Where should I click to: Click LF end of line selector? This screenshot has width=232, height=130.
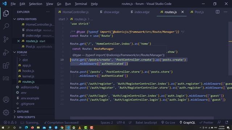click(x=130, y=122)
